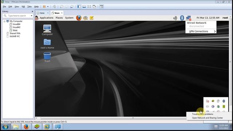The height and width of the screenshot is (131, 233).
Task: Open the snapshot manager icon
Action: click(x=72, y=7)
